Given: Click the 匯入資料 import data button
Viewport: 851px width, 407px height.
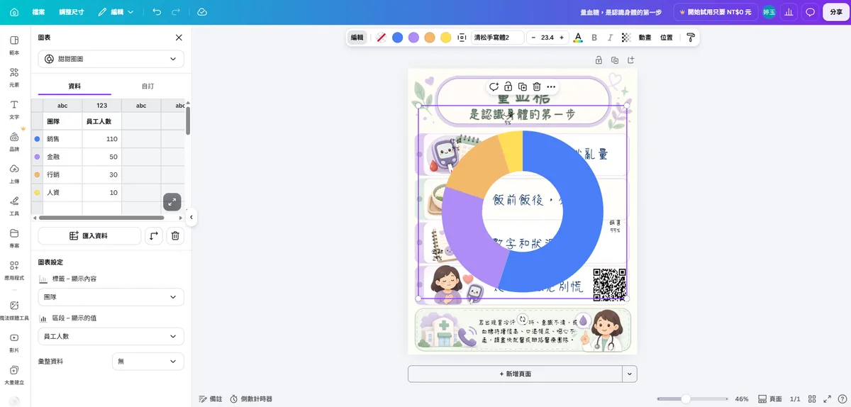Looking at the screenshot, I should click(x=89, y=236).
